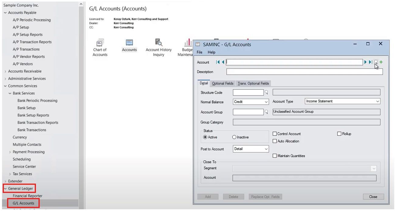395x211 pixels.
Task: Click the navigation tree scrollbar up arrow
Action: (x=81, y=4)
